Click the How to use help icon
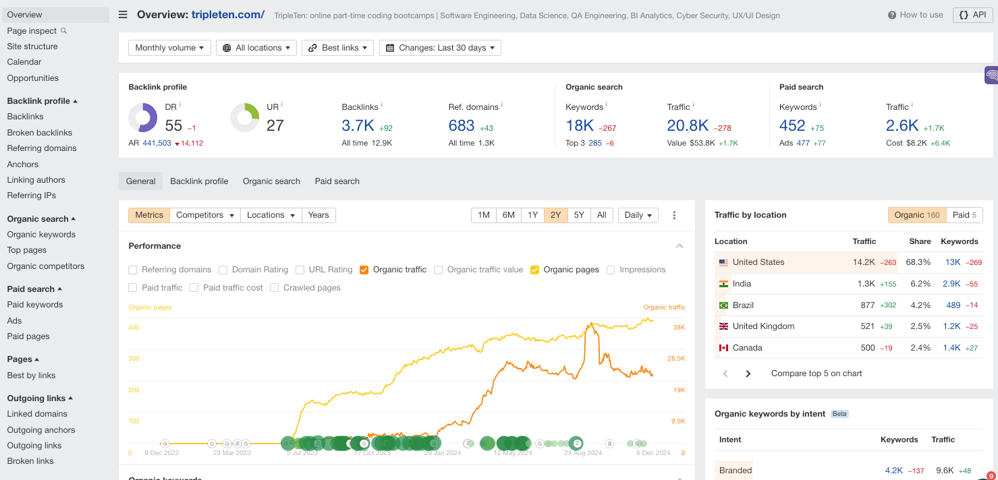Viewport: 998px width, 480px height. coord(892,15)
